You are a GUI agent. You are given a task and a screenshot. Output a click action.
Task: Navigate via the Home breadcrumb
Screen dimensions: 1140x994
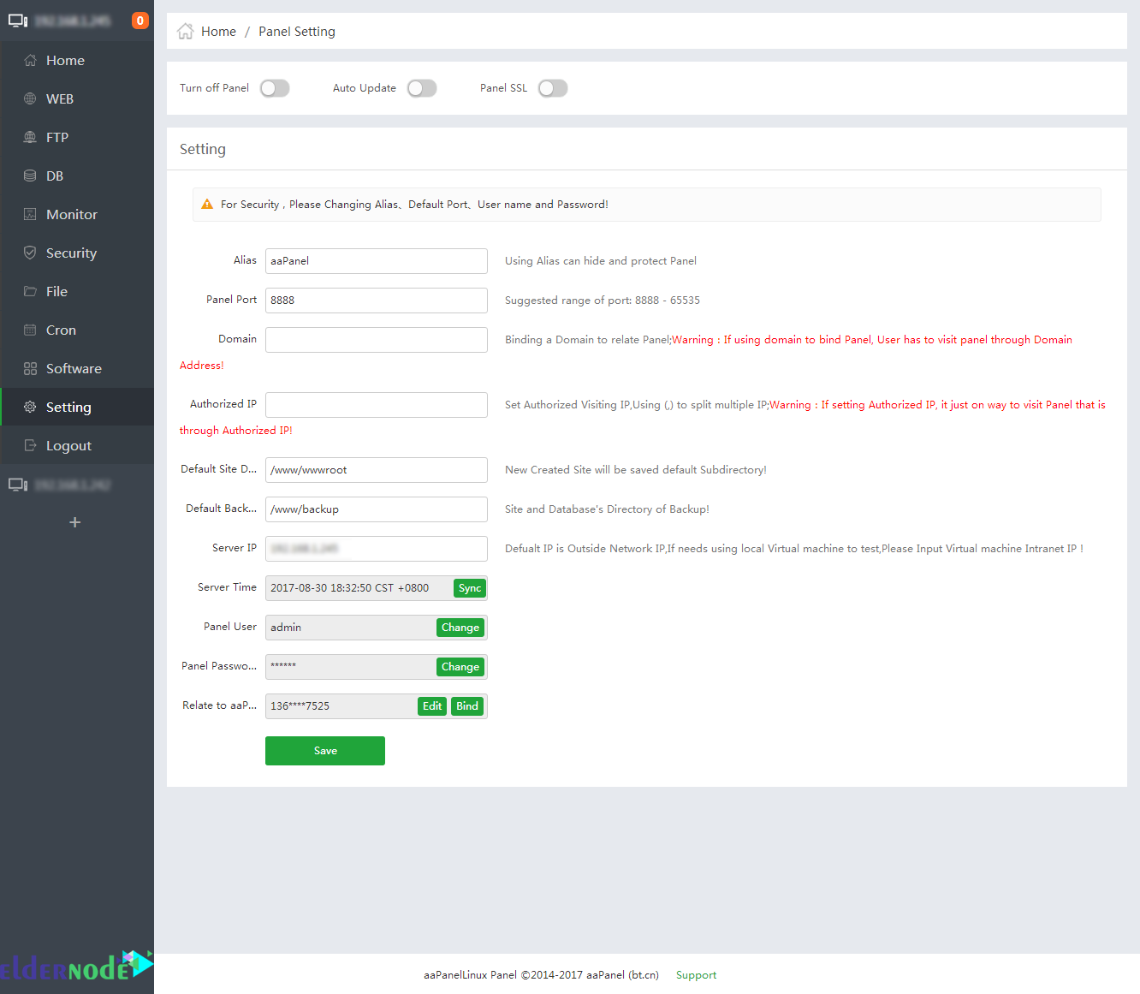(x=218, y=31)
